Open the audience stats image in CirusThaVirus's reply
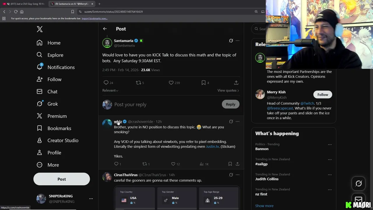The height and width of the screenshot is (210, 373). tap(177, 198)
